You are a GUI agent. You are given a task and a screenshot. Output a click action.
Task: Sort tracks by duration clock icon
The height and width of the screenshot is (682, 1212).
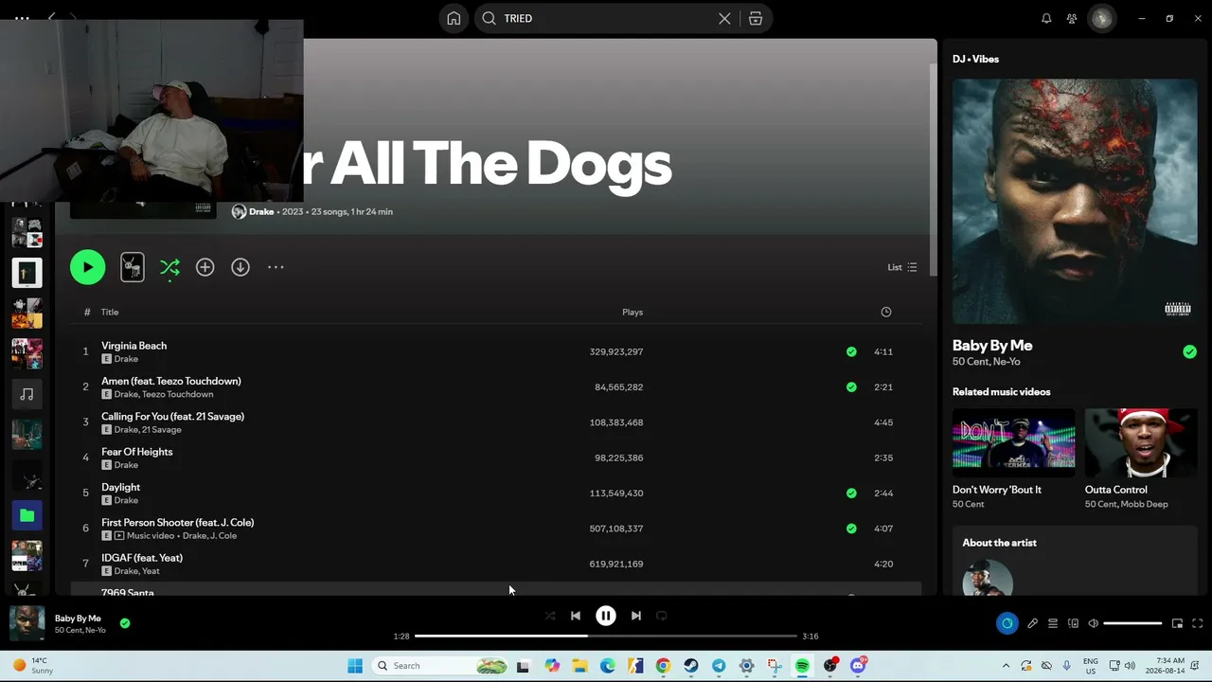(886, 312)
